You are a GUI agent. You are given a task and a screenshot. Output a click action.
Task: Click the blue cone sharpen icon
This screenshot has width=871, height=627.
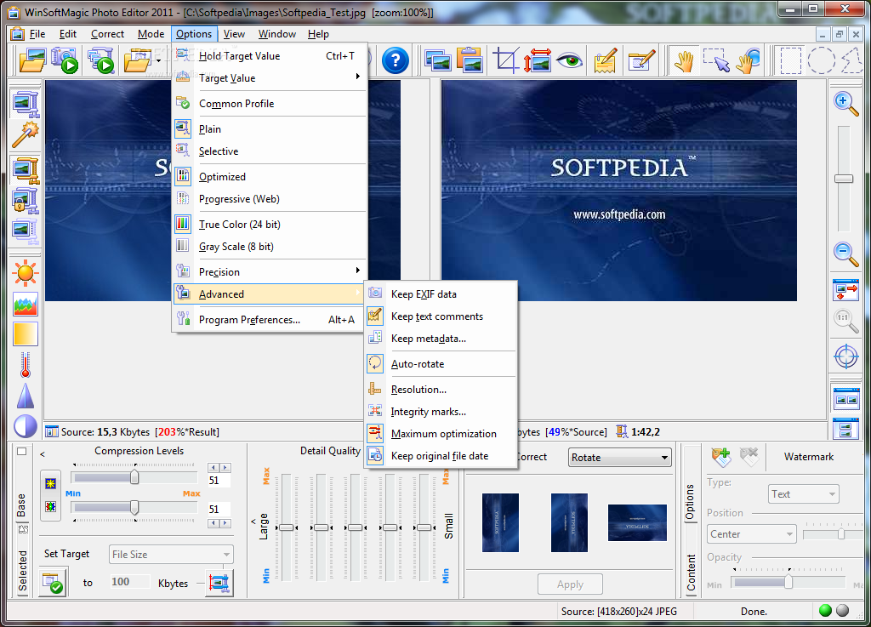point(26,396)
